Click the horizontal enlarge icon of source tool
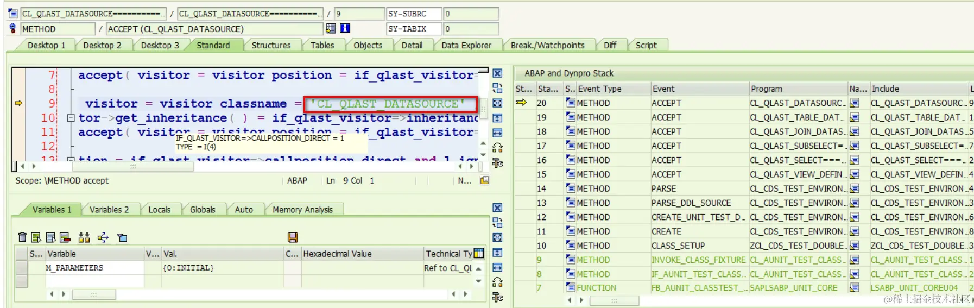 tap(497, 133)
